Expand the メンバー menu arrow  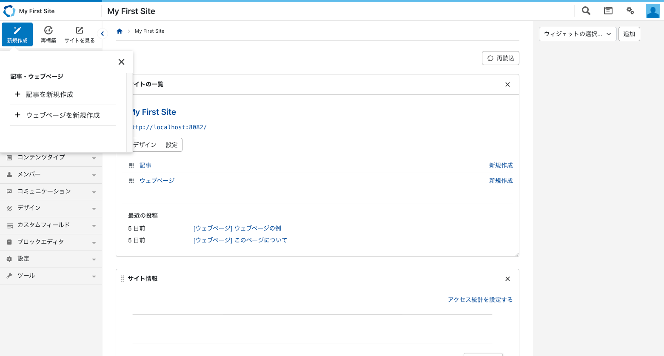point(94,175)
